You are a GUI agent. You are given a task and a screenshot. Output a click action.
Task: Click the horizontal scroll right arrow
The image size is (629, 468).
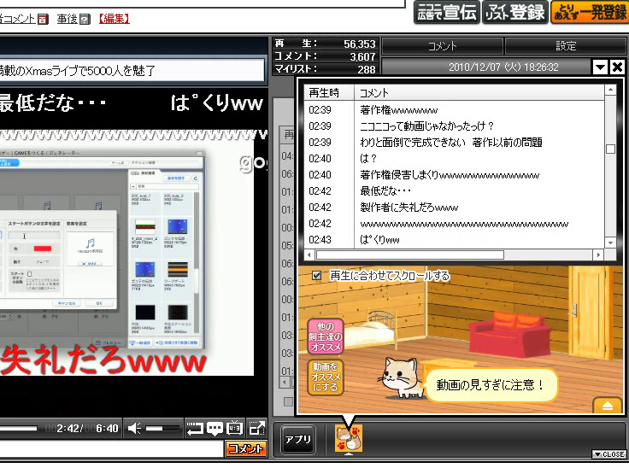click(598, 254)
